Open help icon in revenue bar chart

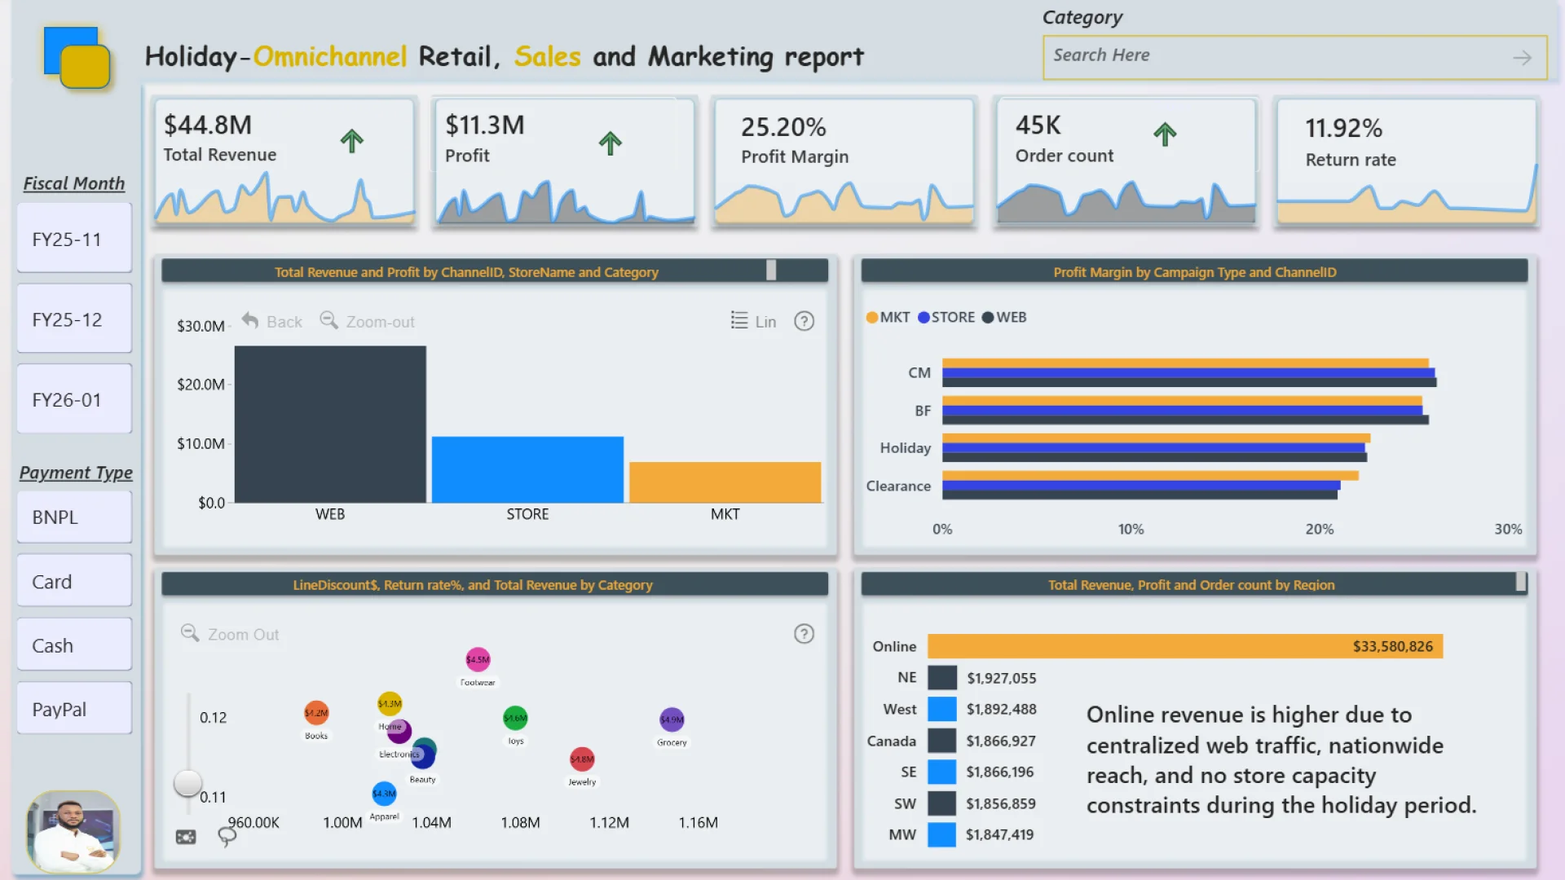click(804, 321)
